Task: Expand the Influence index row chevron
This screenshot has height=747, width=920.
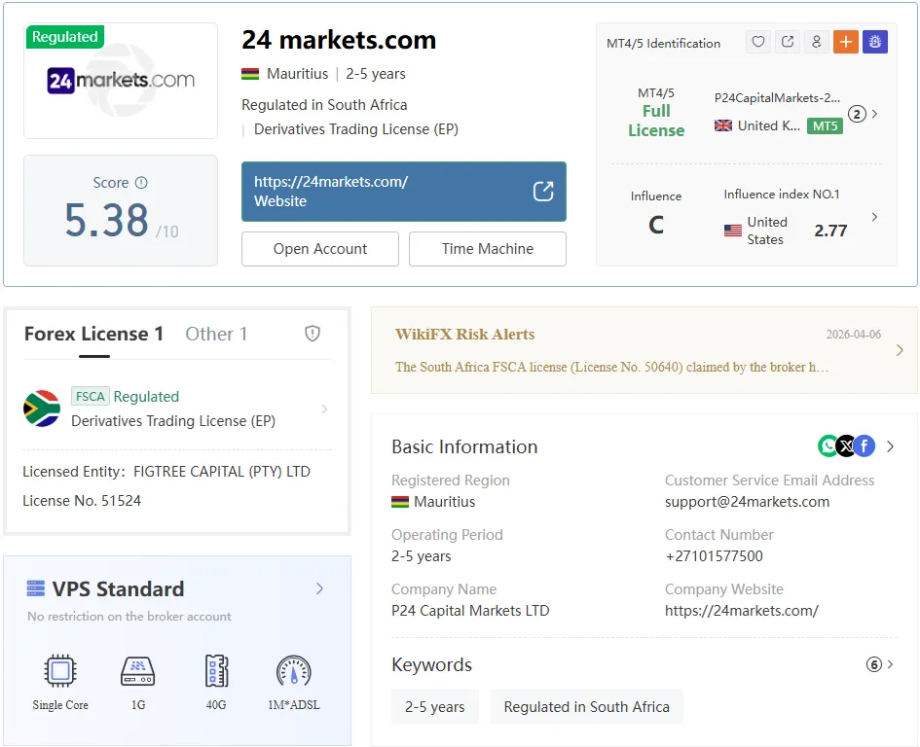Action: 875,217
